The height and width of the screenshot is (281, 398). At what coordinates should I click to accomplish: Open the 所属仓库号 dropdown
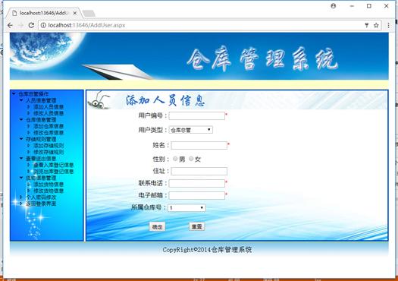[186, 208]
